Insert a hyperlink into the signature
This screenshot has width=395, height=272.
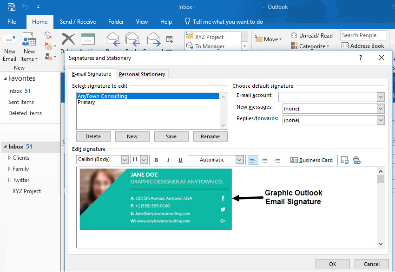(x=357, y=160)
